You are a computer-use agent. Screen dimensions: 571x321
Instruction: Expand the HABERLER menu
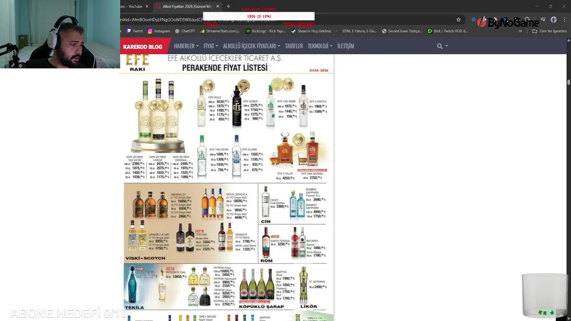[186, 46]
